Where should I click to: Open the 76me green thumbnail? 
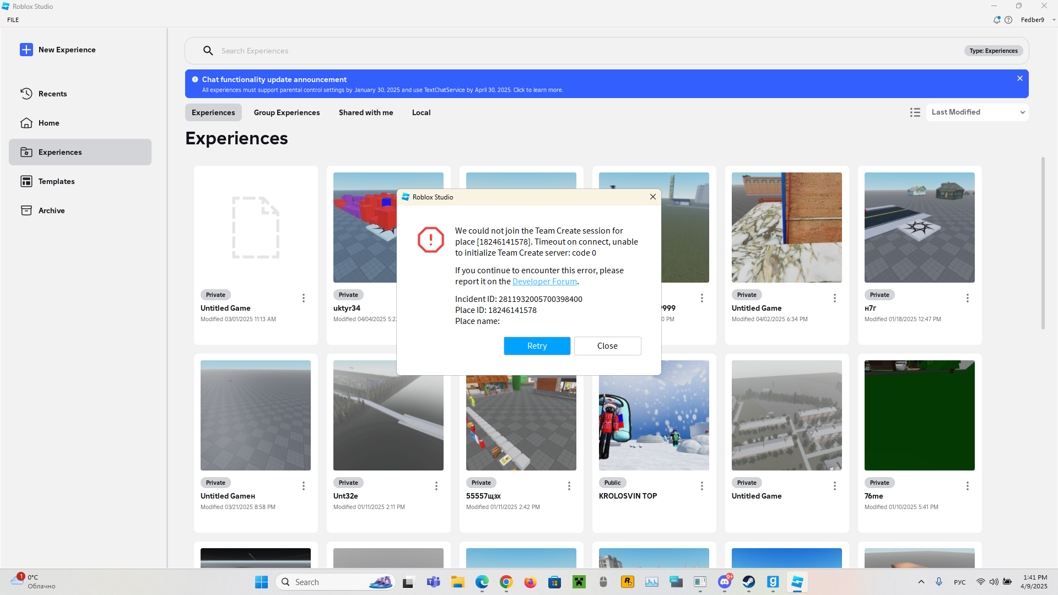[x=920, y=415]
